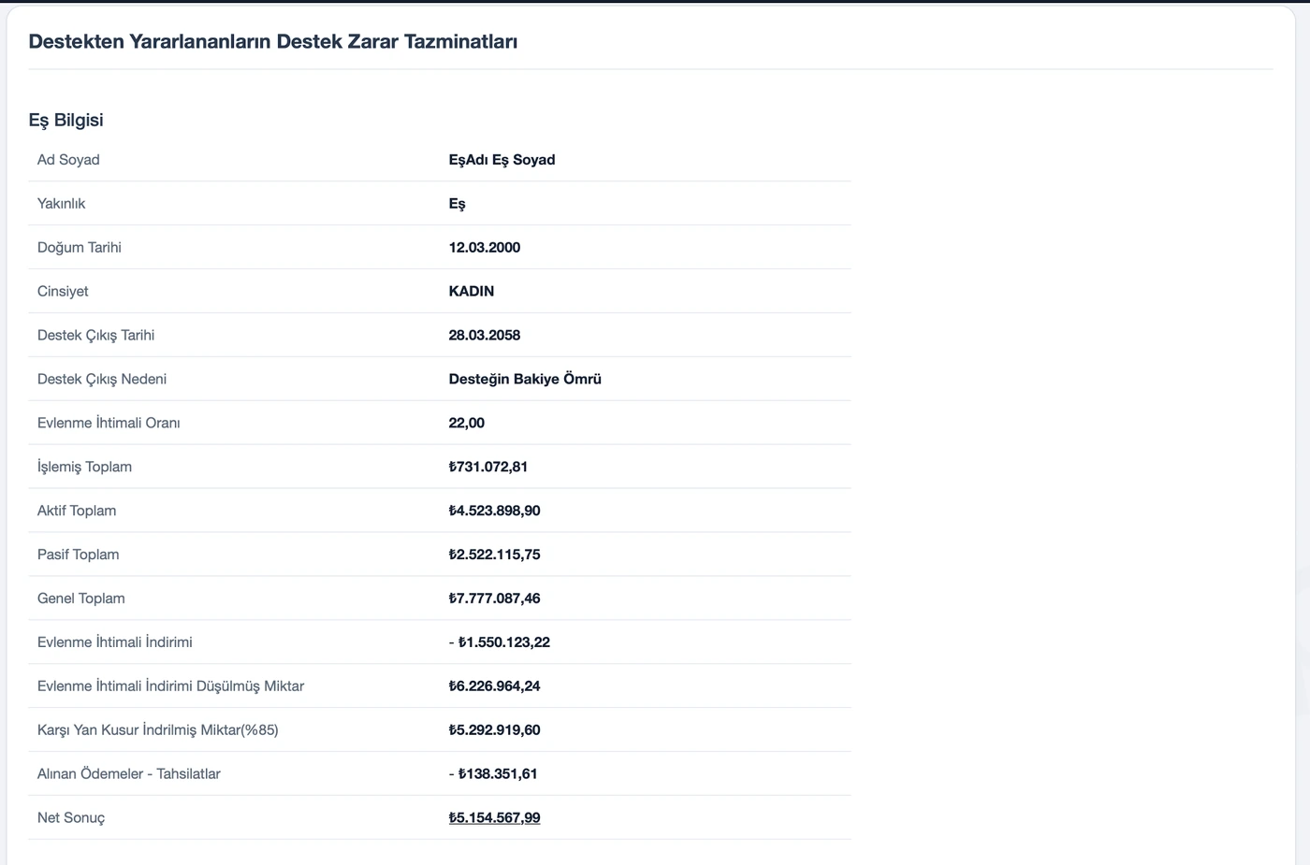This screenshot has height=865, width=1310.
Task: Click the Ad Soyad label
Action: [68, 160]
